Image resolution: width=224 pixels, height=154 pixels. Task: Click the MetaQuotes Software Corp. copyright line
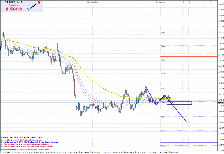(25, 149)
